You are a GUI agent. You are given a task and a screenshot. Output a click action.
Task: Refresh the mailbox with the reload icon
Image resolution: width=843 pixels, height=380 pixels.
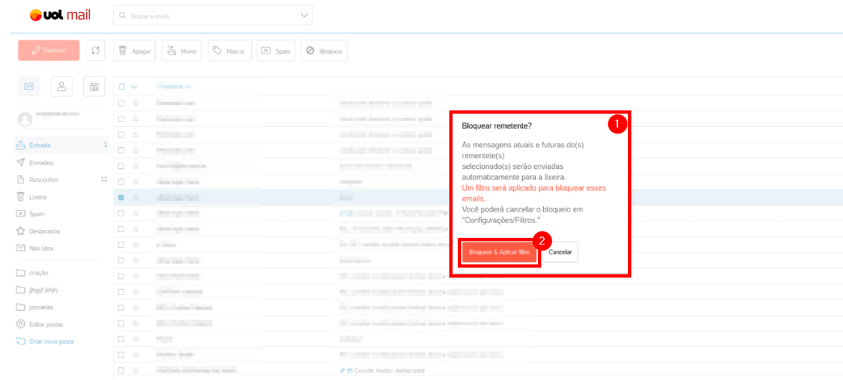pos(96,50)
